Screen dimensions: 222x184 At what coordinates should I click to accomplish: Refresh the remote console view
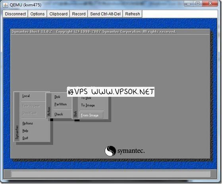tap(132, 14)
